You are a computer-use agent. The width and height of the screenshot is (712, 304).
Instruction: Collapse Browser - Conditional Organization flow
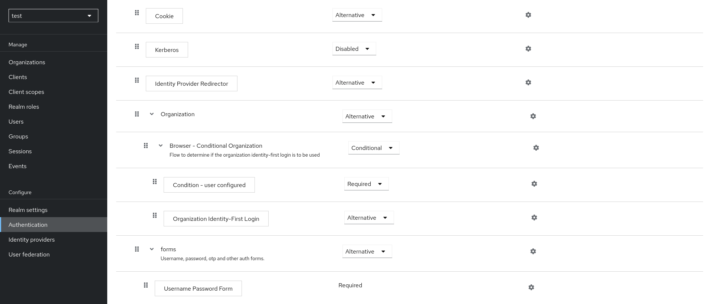coord(161,146)
